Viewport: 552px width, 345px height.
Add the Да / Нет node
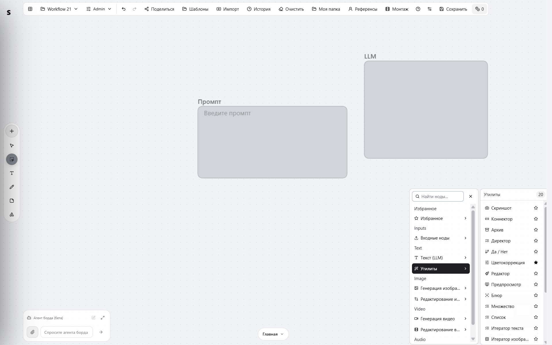coord(499,252)
